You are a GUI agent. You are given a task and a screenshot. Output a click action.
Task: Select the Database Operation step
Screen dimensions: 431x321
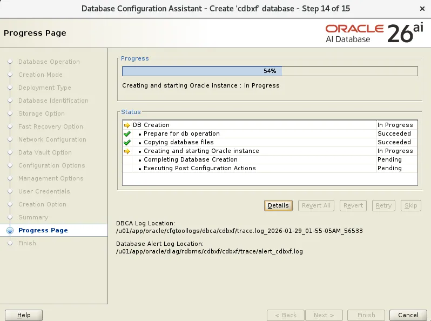point(49,62)
